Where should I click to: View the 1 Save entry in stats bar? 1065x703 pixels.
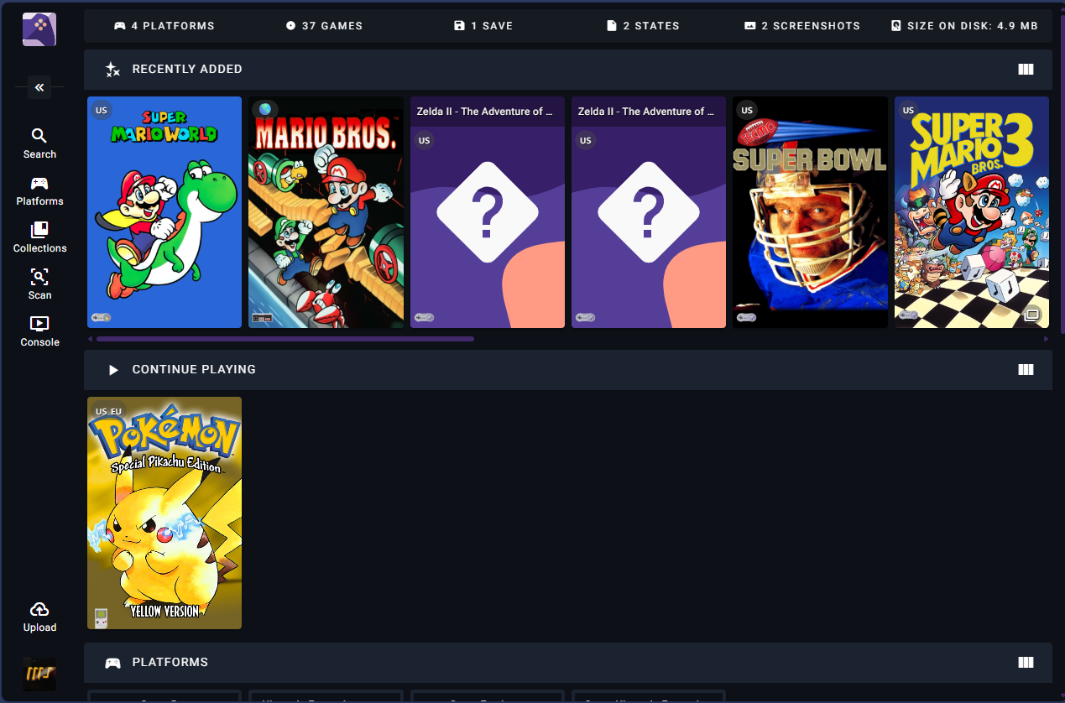(483, 25)
